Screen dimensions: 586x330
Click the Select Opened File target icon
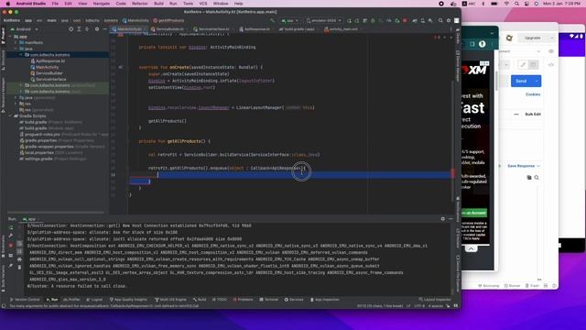click(71, 29)
